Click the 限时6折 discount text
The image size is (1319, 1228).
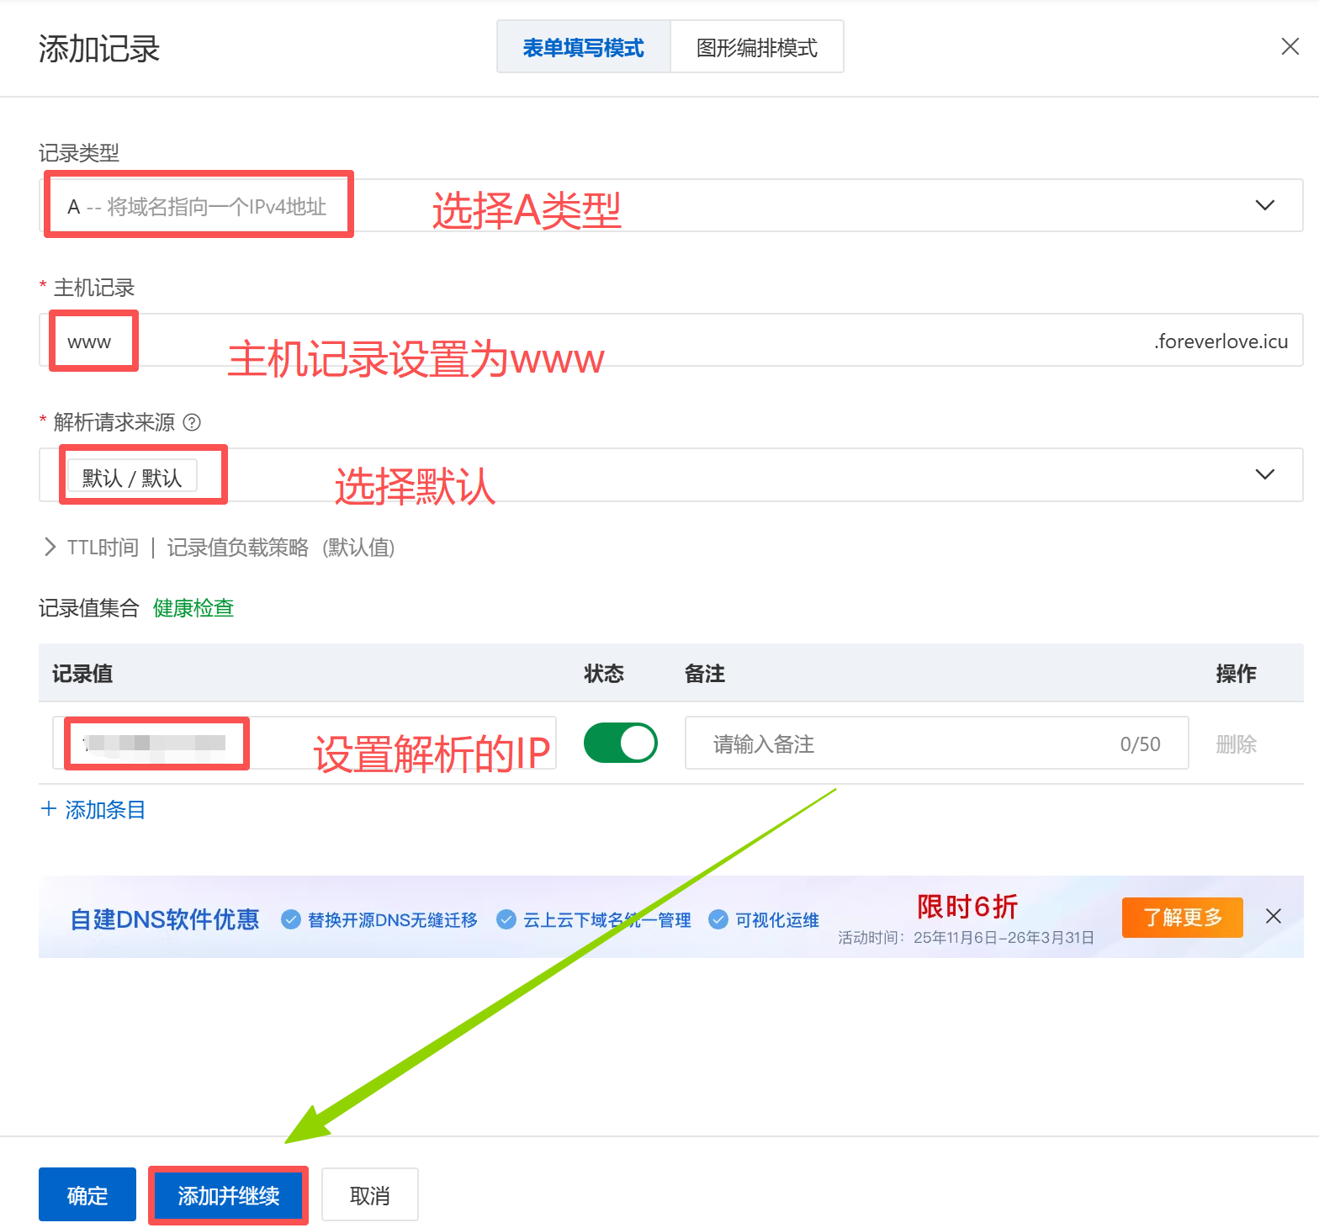coord(967,907)
